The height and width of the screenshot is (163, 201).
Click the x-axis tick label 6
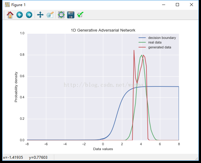pos(160,144)
